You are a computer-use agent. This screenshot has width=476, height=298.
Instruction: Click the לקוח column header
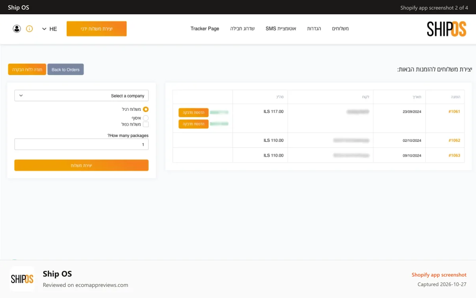(366, 97)
